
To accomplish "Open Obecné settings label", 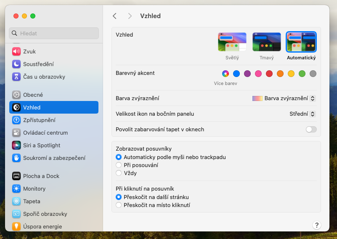I will tap(33, 95).
